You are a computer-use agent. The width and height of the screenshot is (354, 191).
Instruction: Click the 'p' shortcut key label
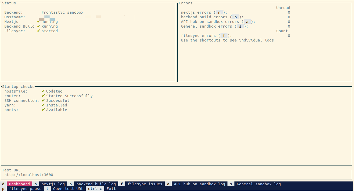coord(3,189)
